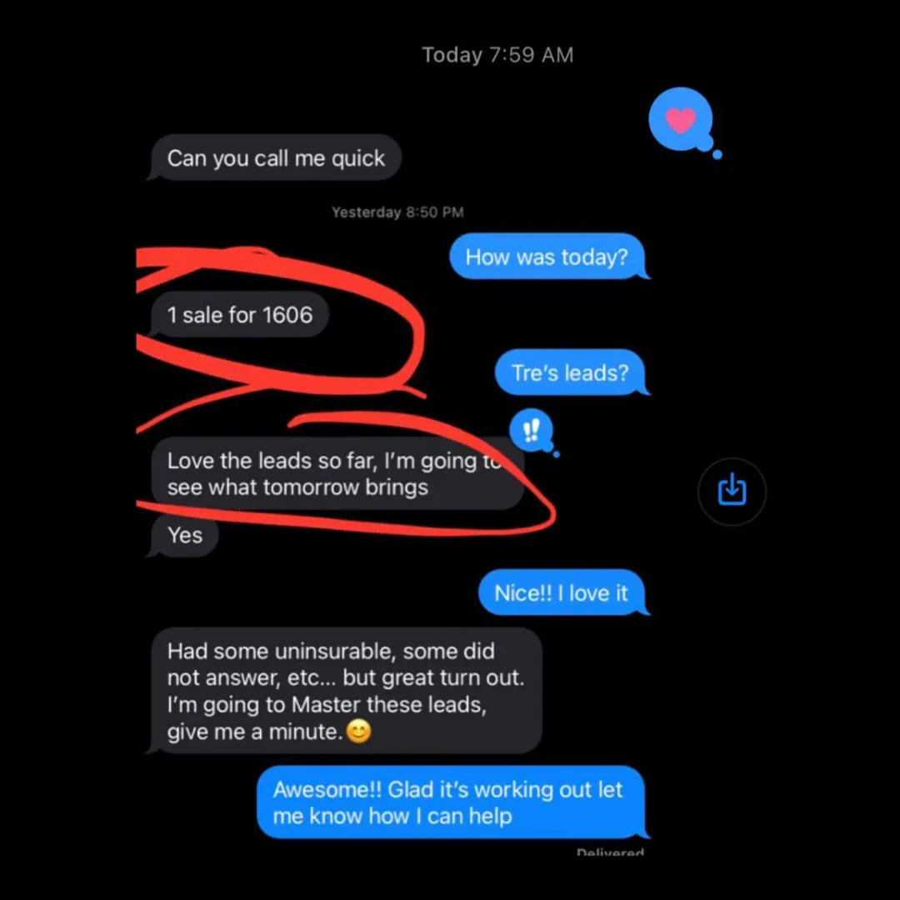Viewport: 900px width, 900px height.
Task: Tap the double exclamation reaction badge
Action: (533, 431)
